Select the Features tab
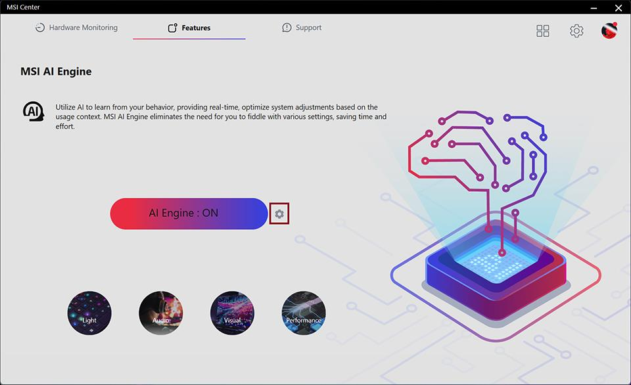 coord(189,28)
